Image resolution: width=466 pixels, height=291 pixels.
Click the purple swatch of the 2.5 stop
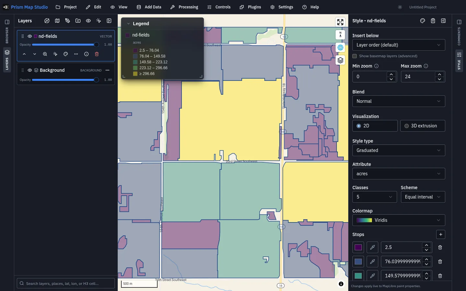[x=358, y=247]
